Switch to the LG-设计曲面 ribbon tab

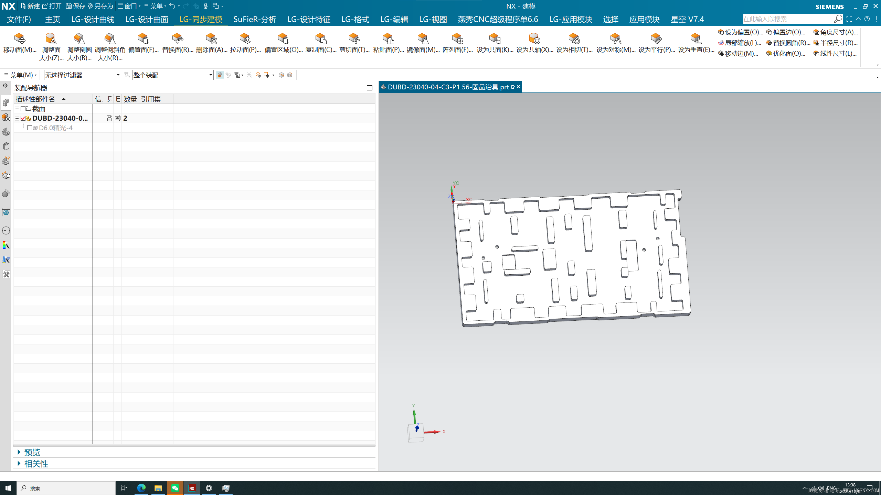pos(147,19)
